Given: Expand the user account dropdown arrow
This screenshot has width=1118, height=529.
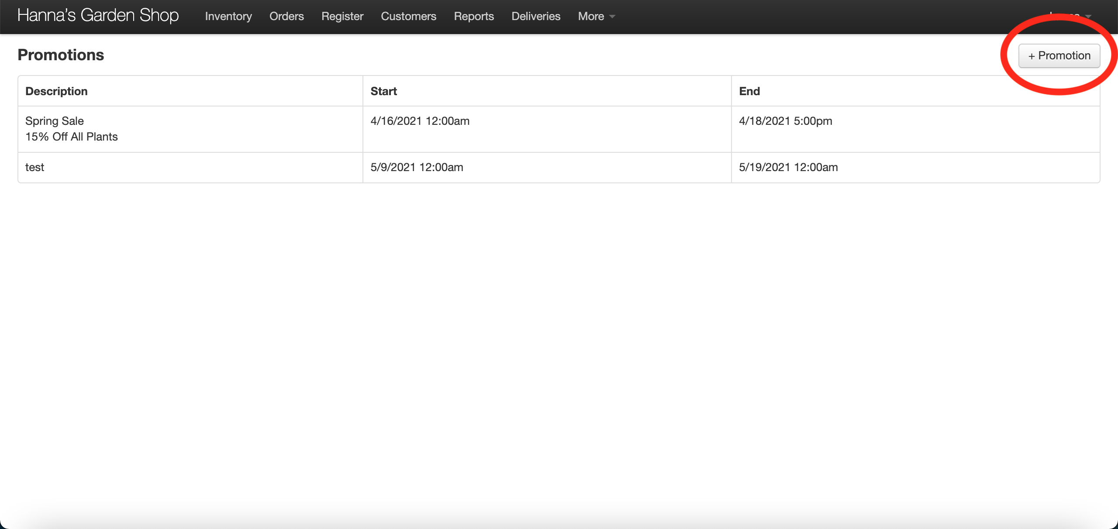Looking at the screenshot, I should [1088, 17].
